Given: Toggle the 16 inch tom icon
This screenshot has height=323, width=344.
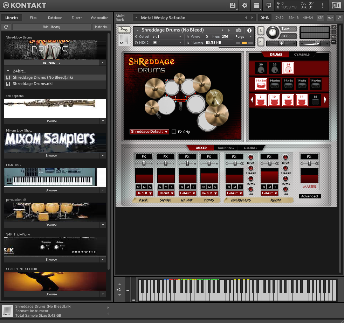Looking at the screenshot, I should coord(315,100).
